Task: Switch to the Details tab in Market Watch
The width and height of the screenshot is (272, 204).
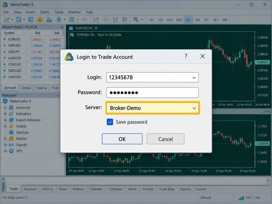Action: 26,88
